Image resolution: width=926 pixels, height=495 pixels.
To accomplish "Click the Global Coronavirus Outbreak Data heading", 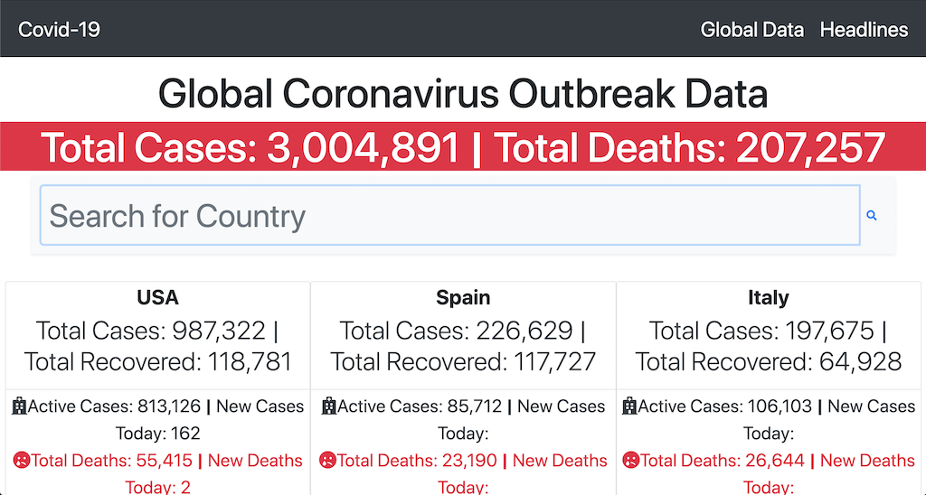I will [x=463, y=95].
